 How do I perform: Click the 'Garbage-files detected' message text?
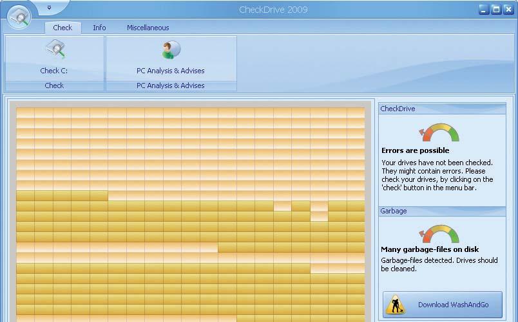point(439,264)
